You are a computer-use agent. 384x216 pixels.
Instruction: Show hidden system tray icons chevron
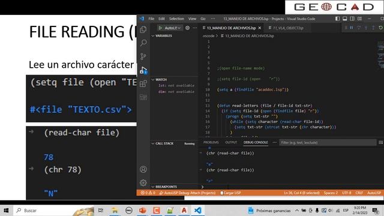click(x=297, y=211)
